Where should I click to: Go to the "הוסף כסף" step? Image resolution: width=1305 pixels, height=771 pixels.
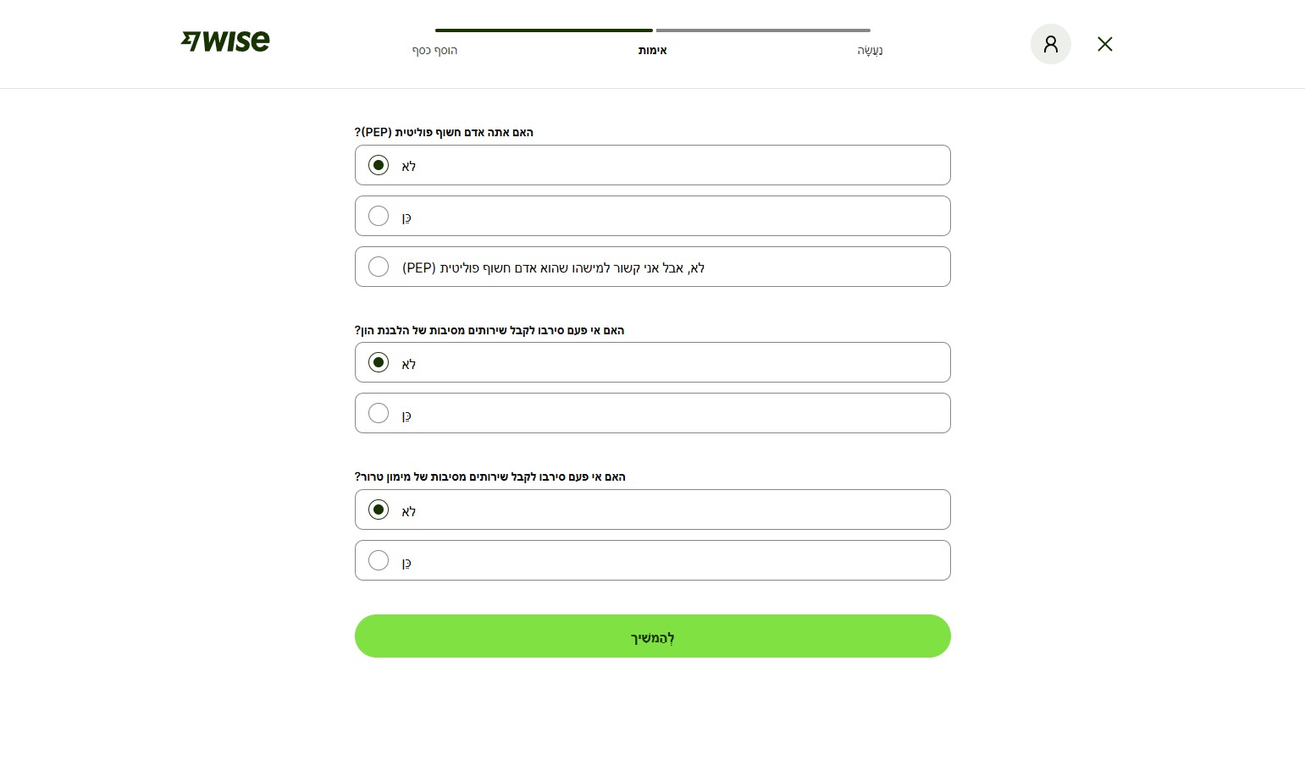point(434,51)
